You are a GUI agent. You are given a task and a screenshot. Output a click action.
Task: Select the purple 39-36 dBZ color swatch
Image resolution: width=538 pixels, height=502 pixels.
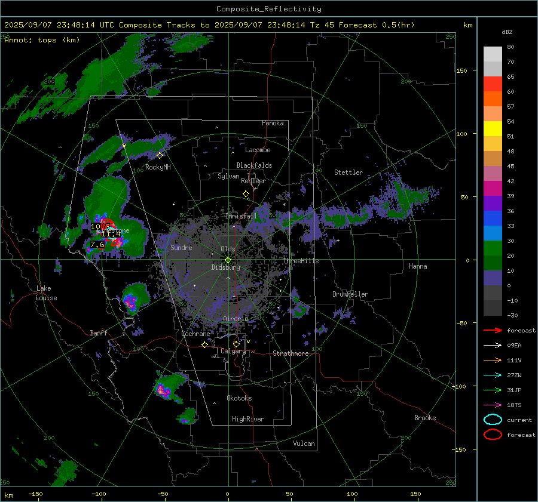pyautogui.click(x=493, y=204)
